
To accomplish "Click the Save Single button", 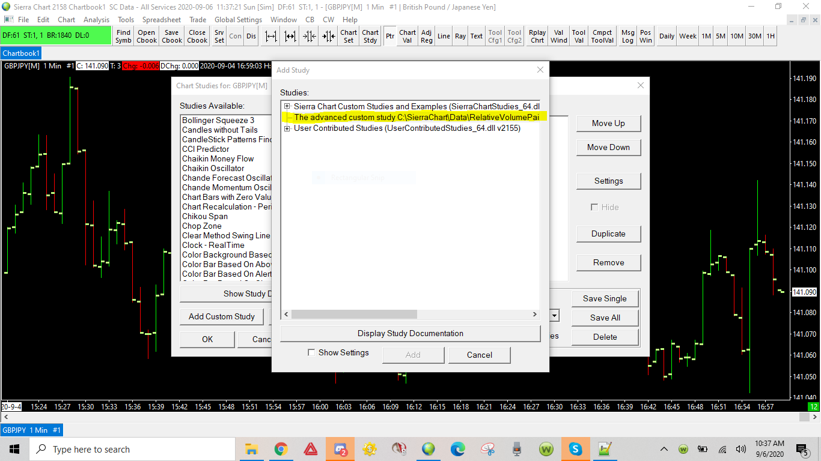I will click(x=605, y=298).
